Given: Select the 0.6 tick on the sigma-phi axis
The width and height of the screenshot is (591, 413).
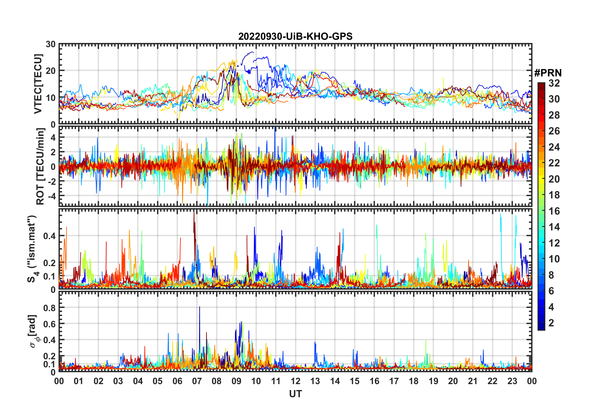Looking at the screenshot, I should click(x=49, y=324).
